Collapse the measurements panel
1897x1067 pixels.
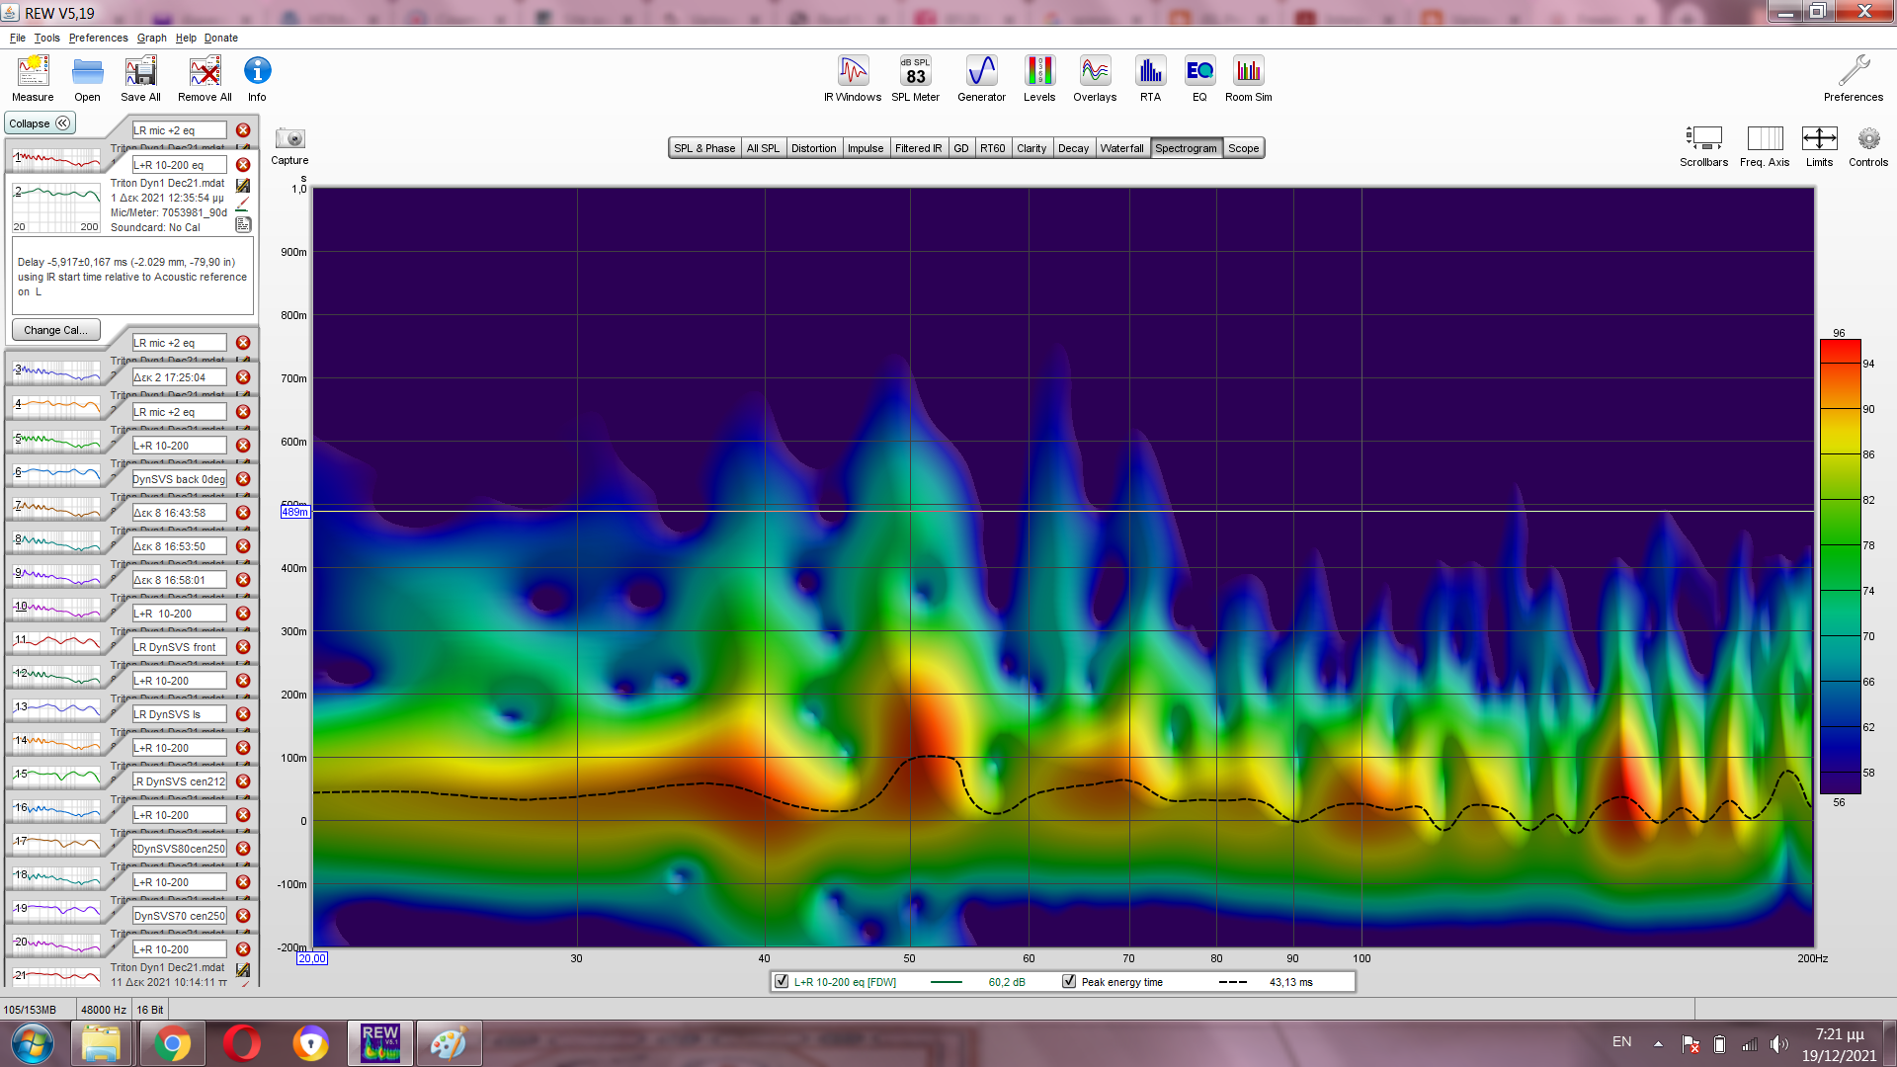click(x=40, y=123)
